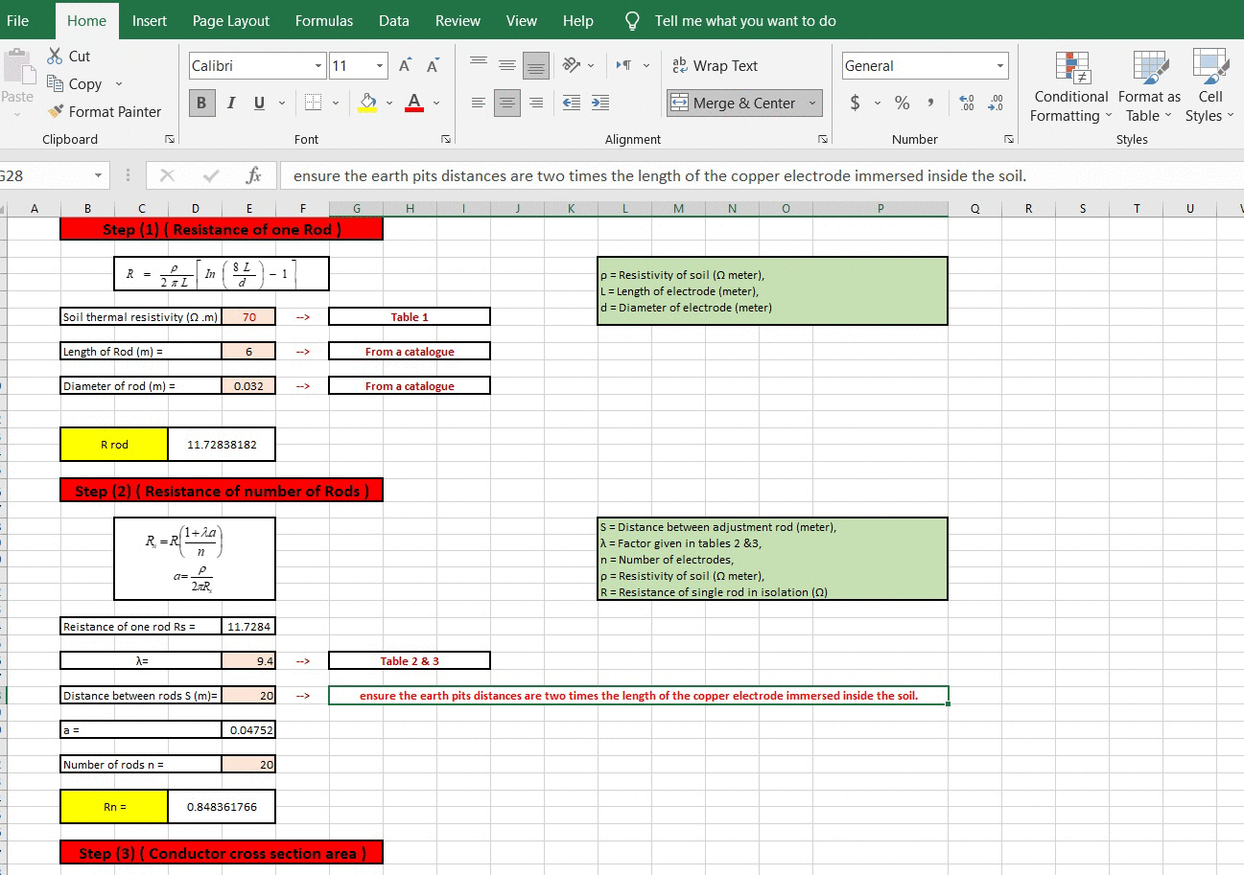Switch to the Formulas tab

point(323,20)
